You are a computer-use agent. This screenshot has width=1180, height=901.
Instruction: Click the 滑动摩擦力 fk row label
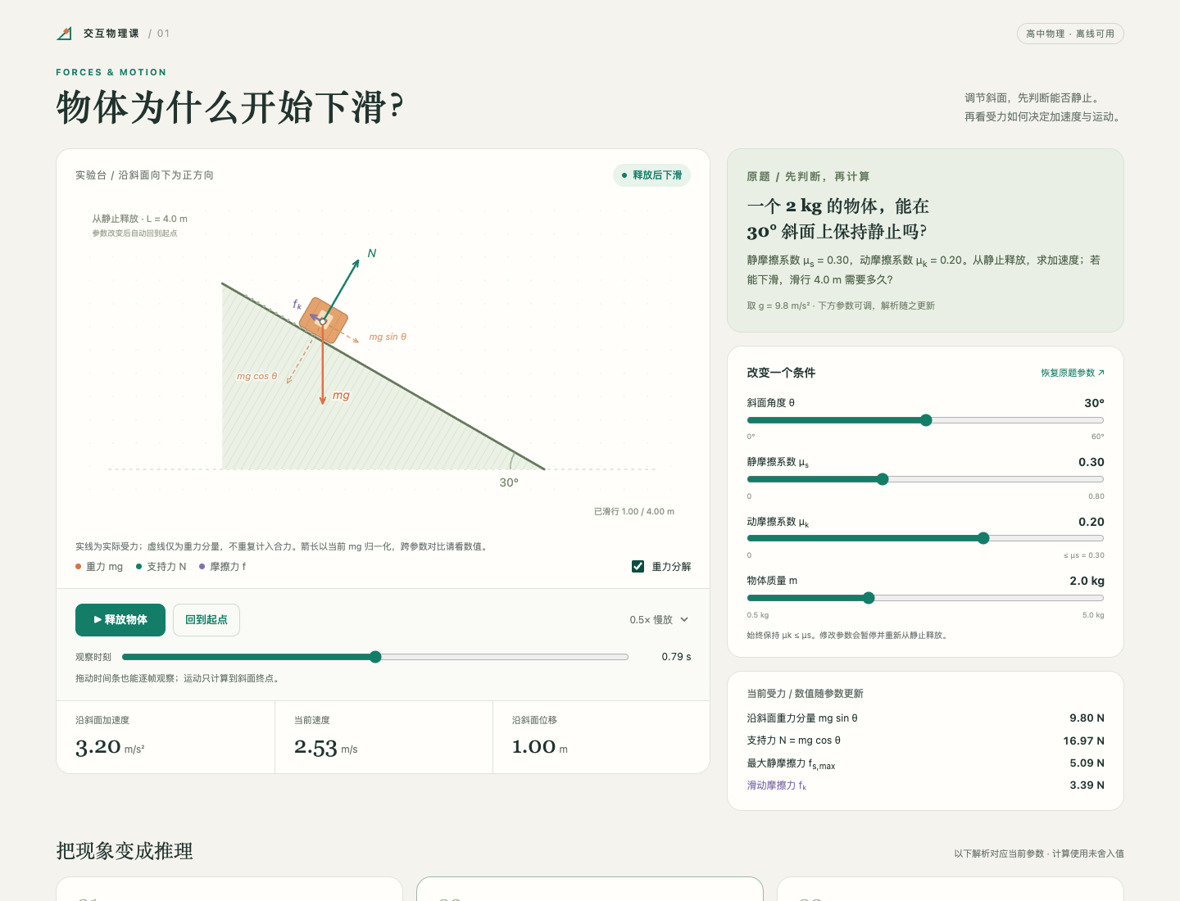777,786
